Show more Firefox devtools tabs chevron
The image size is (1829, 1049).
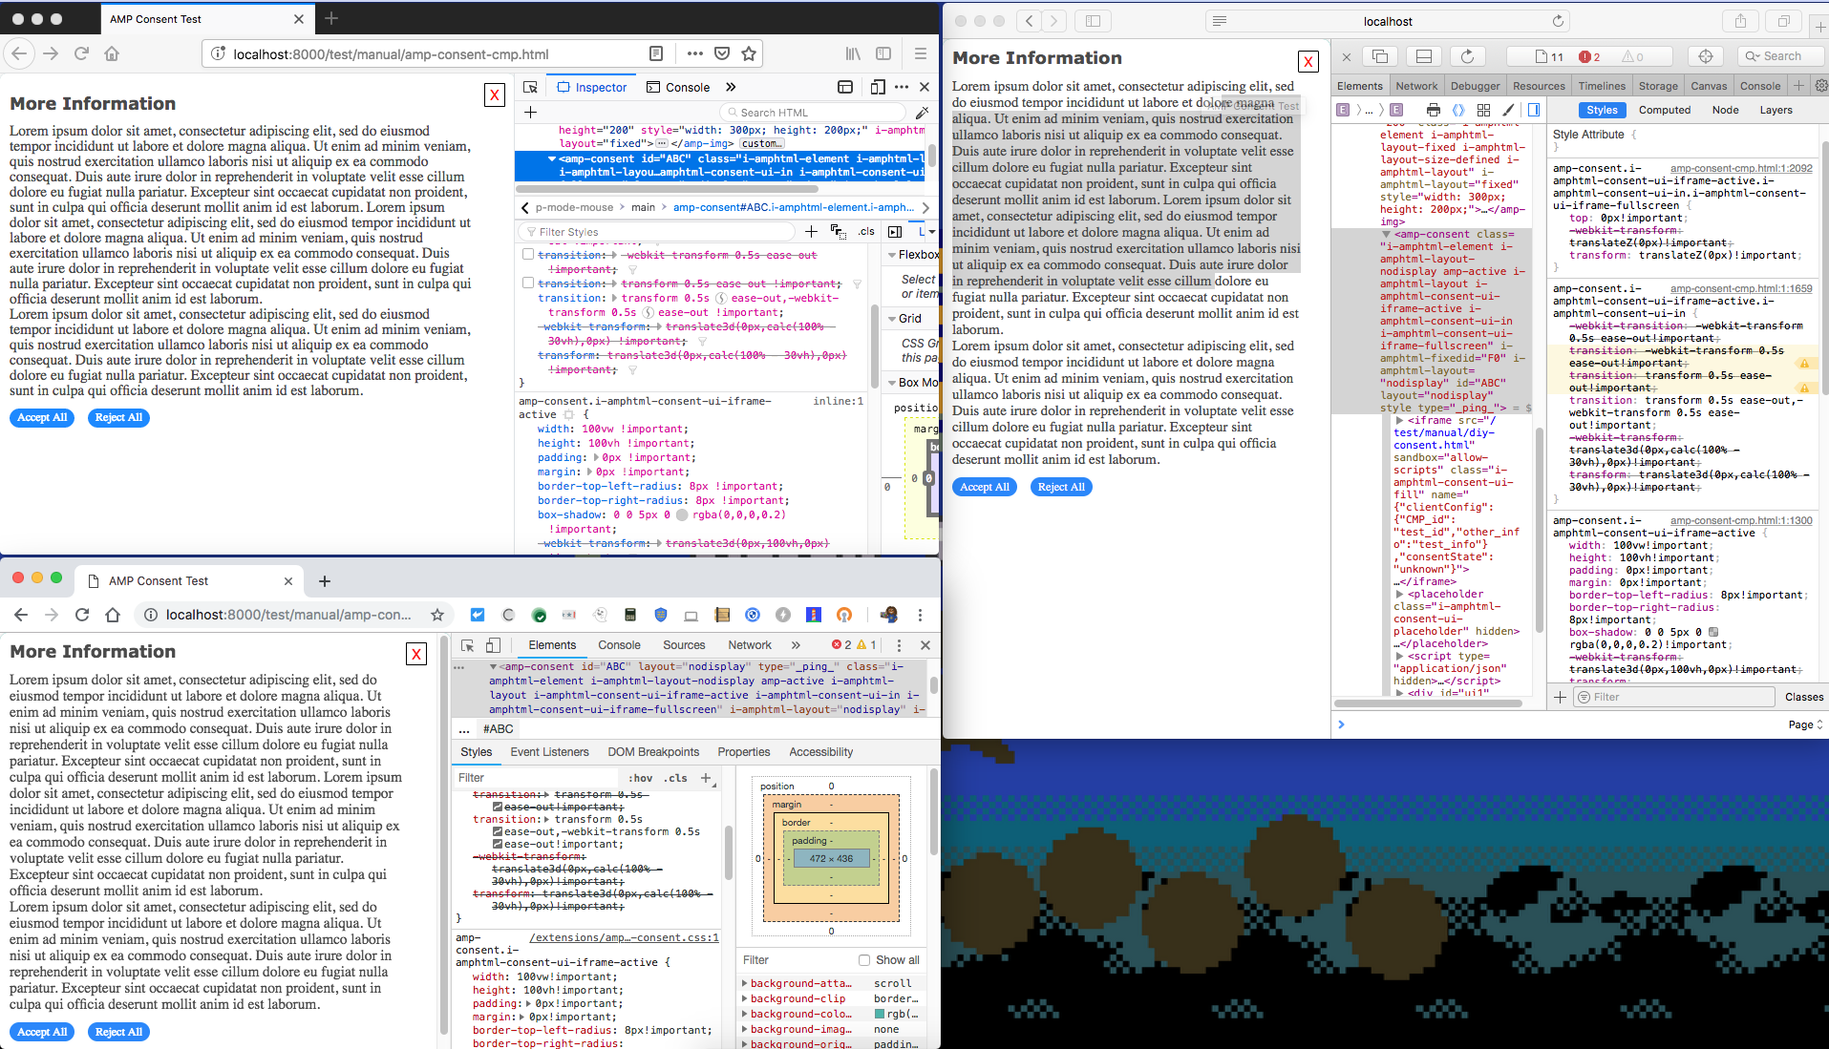click(x=731, y=87)
